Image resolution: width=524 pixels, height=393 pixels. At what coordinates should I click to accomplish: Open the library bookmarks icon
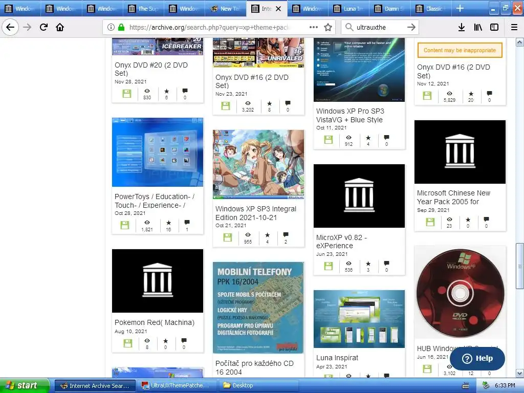(x=478, y=27)
